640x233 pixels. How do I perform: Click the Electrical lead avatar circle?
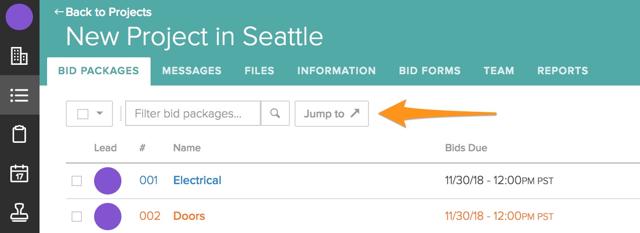108,181
